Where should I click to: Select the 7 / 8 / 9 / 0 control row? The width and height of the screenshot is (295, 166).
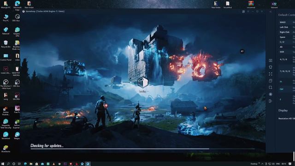tap(287, 71)
